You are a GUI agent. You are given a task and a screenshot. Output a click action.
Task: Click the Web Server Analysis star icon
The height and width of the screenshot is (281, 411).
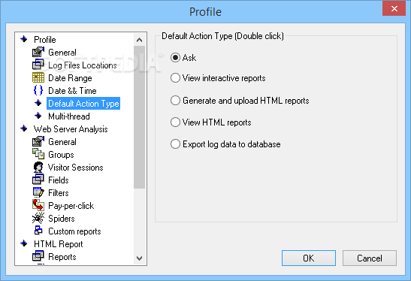click(x=24, y=128)
